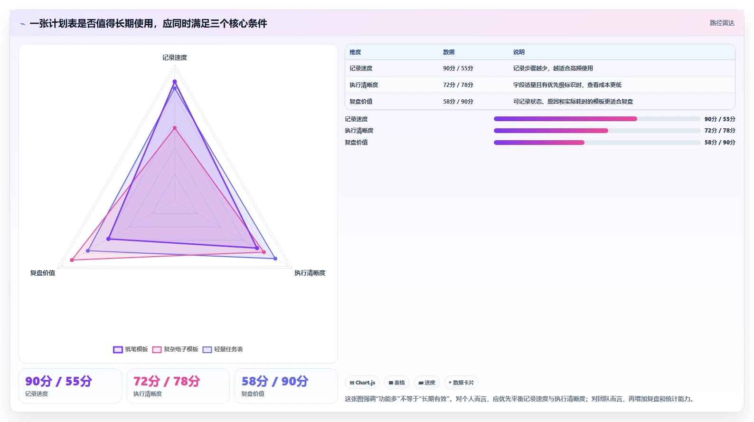Click the 90分 / 55分 value right of progress bar
The height and width of the screenshot is (422, 754).
pyautogui.click(x=720, y=119)
